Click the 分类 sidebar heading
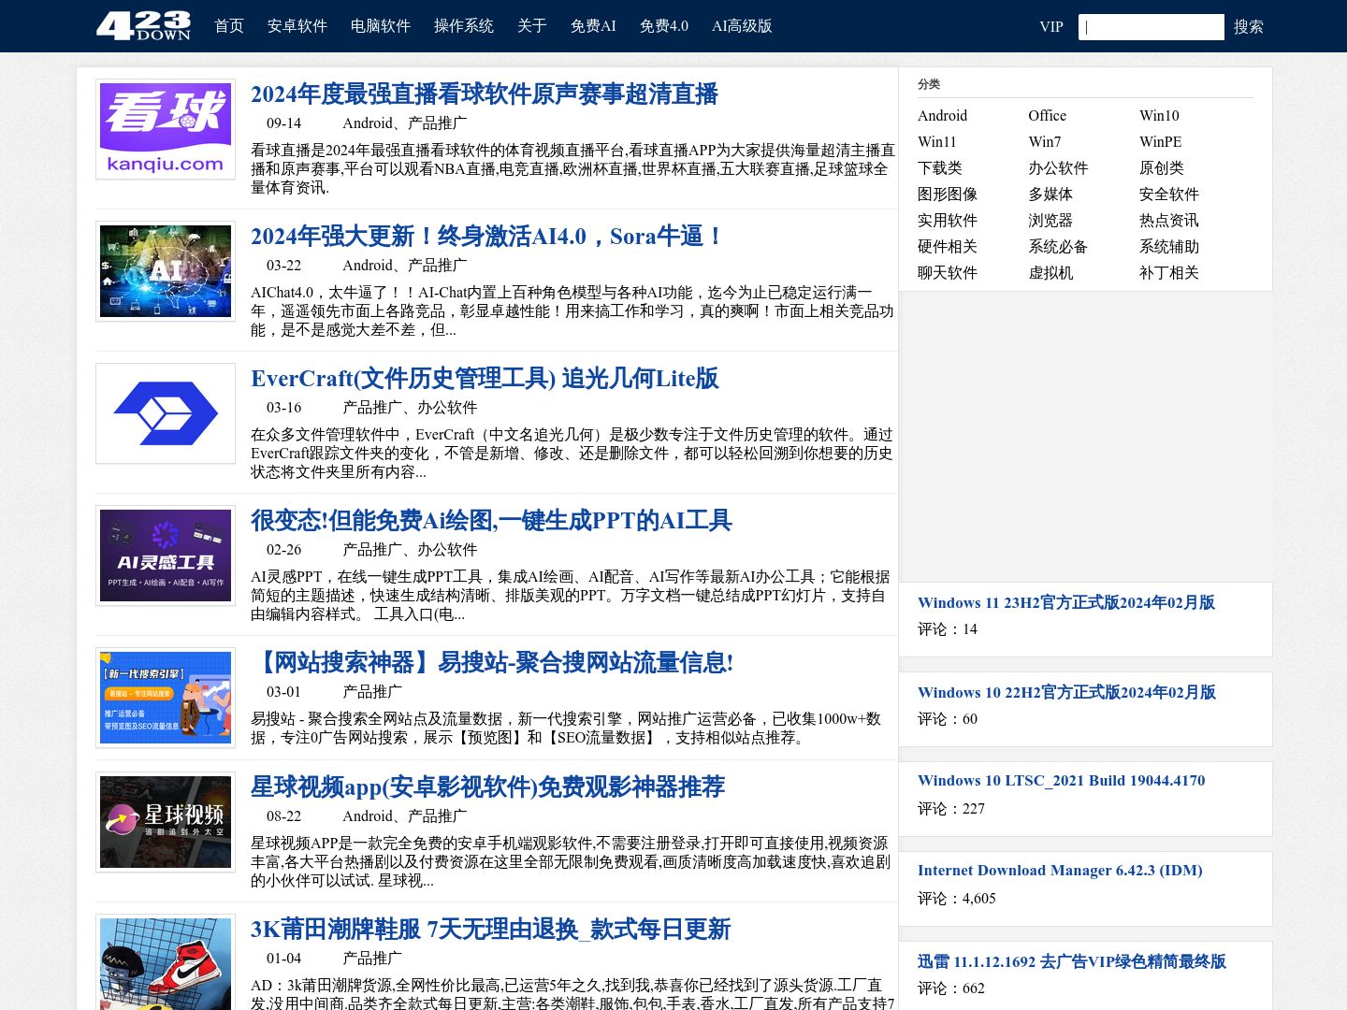Image resolution: width=1347 pixels, height=1010 pixels. (x=929, y=84)
